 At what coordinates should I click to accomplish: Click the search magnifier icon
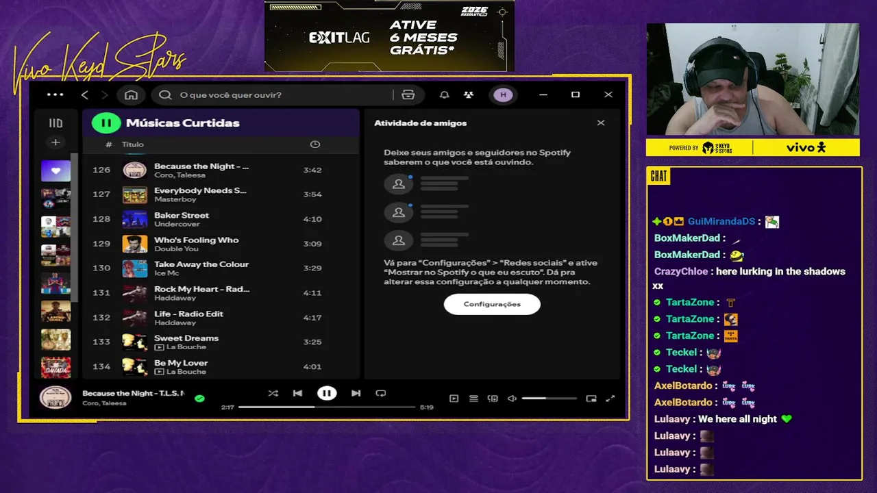click(165, 94)
